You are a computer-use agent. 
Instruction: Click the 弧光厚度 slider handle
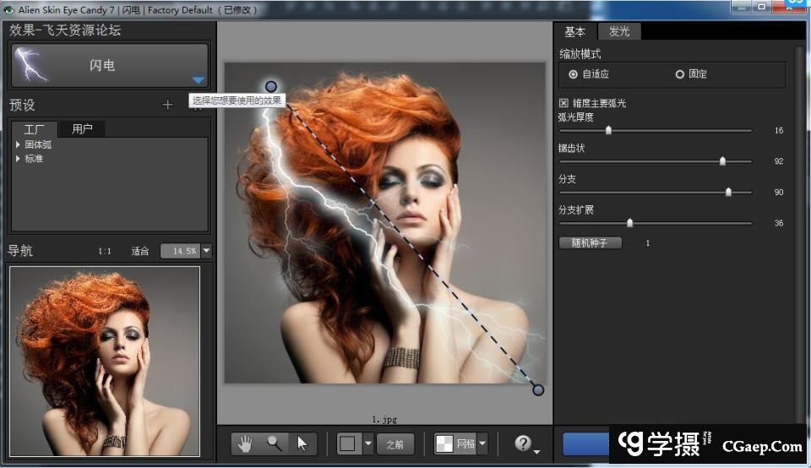click(x=608, y=130)
